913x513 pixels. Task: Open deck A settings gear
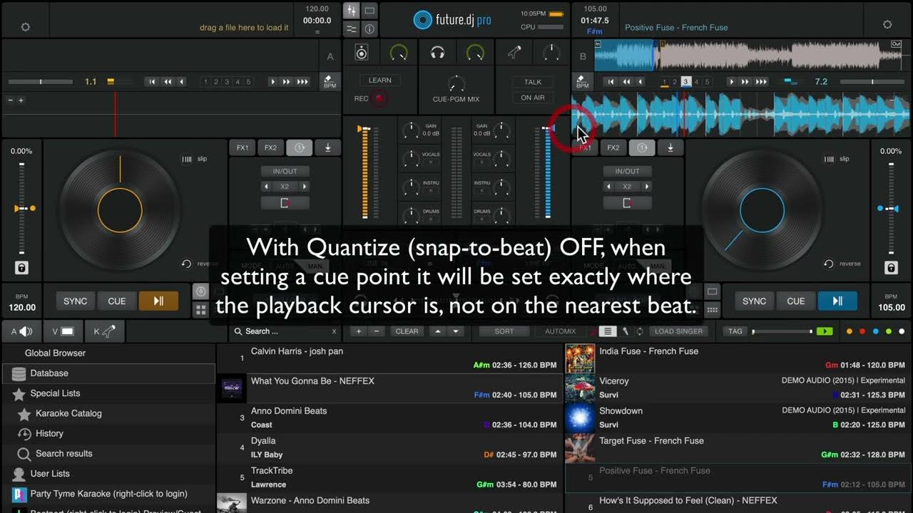(x=26, y=27)
